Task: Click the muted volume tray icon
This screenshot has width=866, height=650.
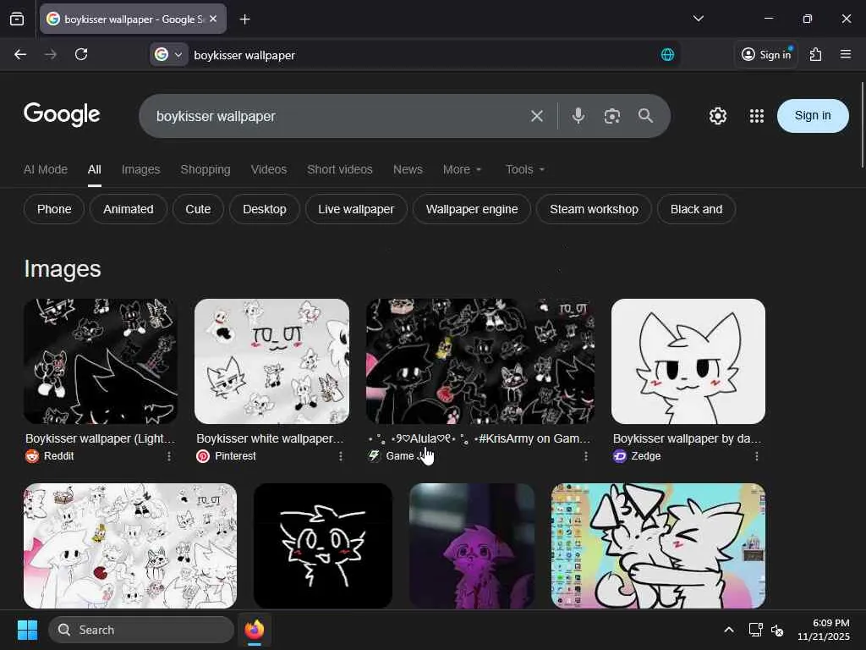Action: point(778,630)
